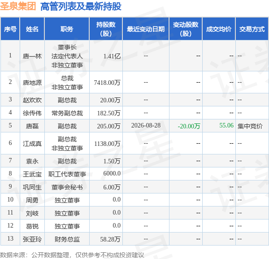Select 唐地源 in the name column
This screenshot has width=269, height=259.
point(32,83)
